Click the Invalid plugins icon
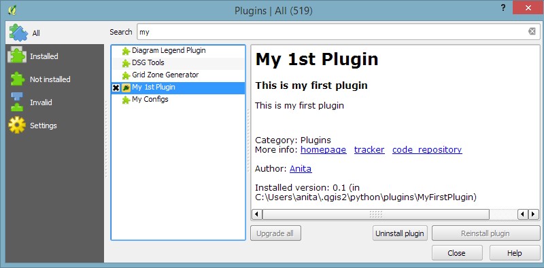 [x=17, y=102]
